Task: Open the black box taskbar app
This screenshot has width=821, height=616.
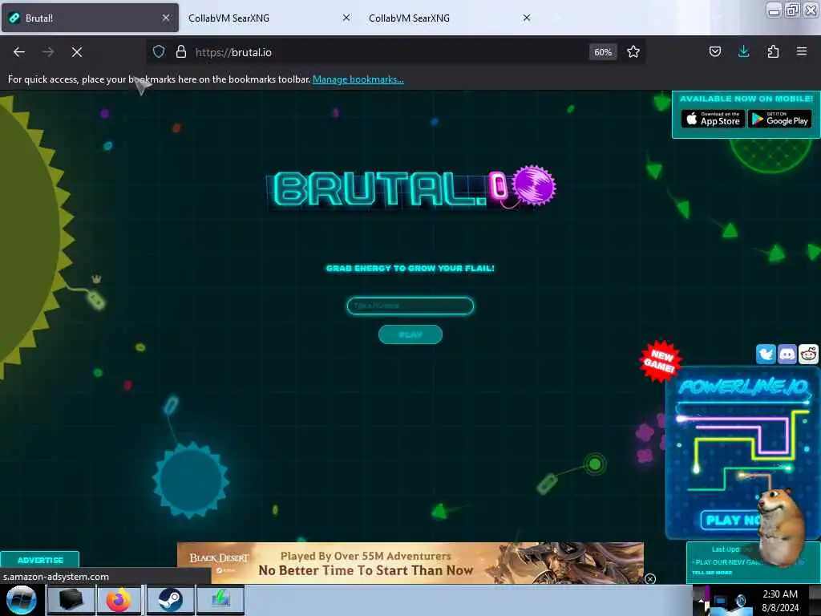Action: [x=71, y=600]
